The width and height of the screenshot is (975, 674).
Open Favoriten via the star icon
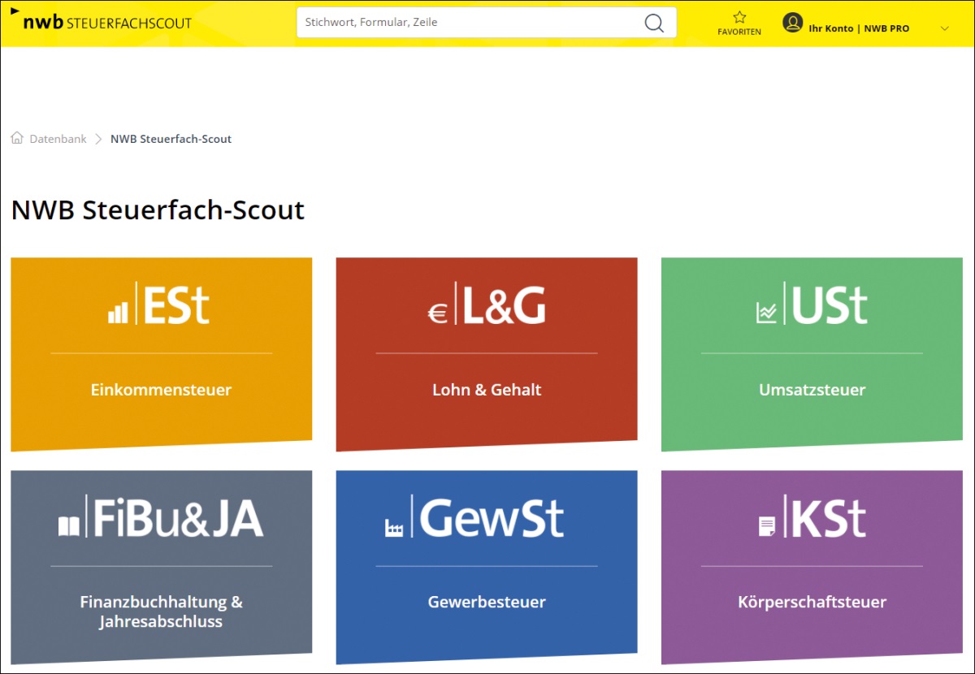[739, 17]
